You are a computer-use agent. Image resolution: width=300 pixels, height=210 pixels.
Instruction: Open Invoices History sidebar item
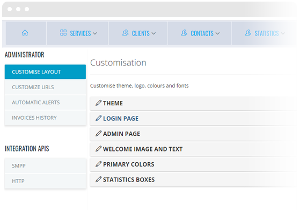point(45,118)
